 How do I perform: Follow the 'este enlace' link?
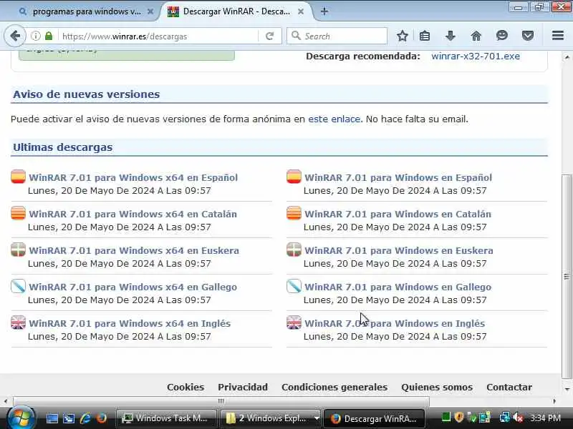tap(334, 119)
